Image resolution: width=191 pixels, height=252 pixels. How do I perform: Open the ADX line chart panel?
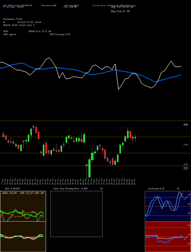click(x=23, y=206)
